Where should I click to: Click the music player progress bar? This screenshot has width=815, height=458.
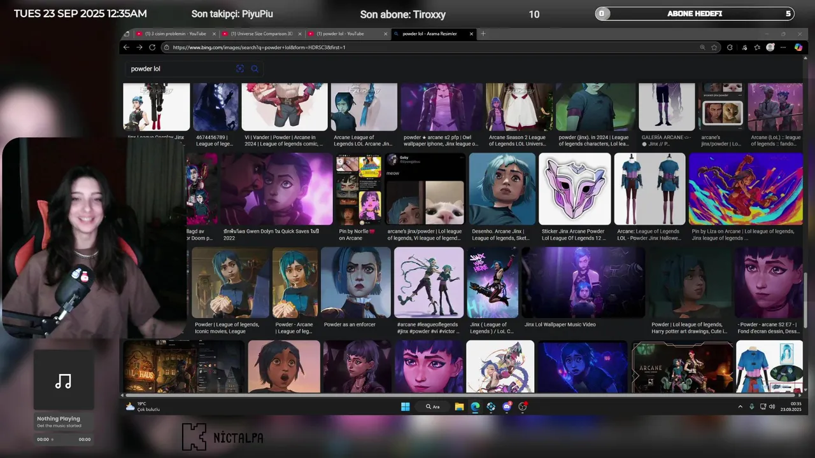click(x=64, y=440)
